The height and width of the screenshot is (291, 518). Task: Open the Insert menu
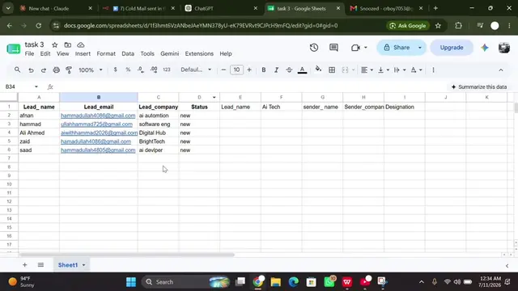click(83, 53)
